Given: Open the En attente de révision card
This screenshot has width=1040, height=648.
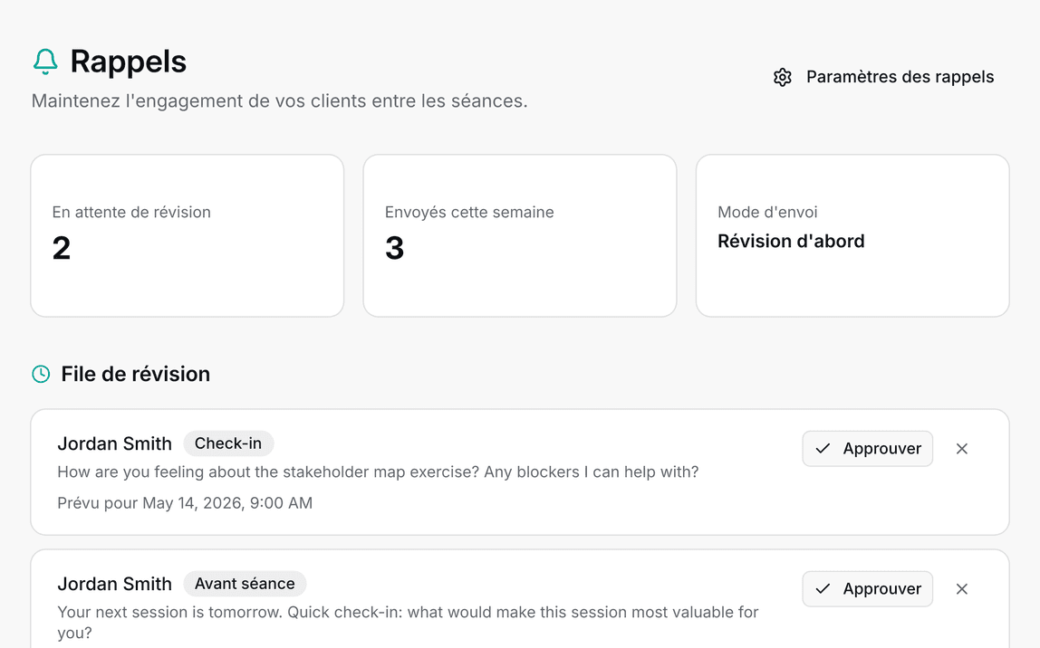Looking at the screenshot, I should pyautogui.click(x=187, y=236).
